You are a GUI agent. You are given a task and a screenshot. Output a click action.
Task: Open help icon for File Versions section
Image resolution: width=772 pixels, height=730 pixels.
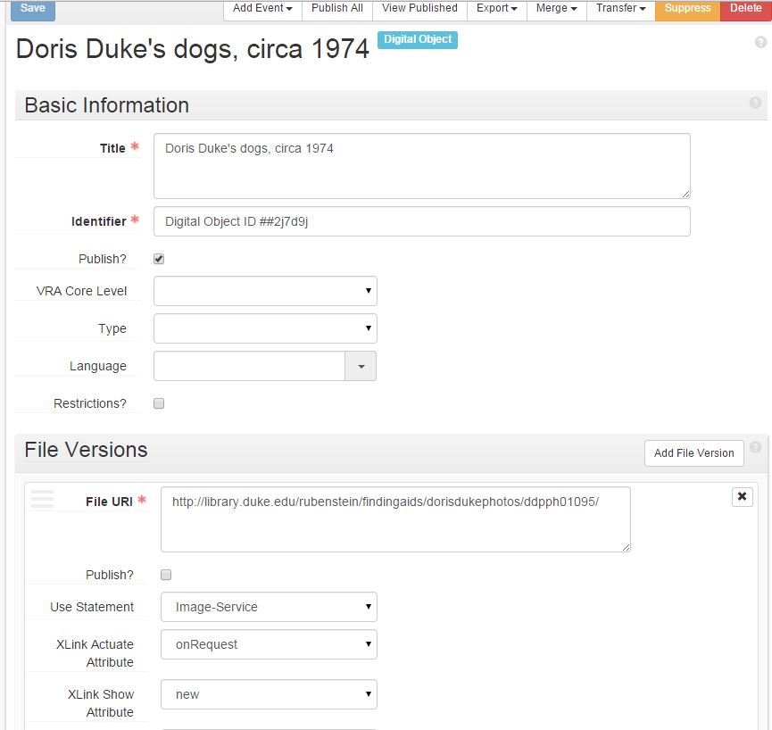(755, 447)
